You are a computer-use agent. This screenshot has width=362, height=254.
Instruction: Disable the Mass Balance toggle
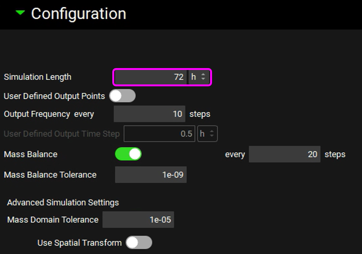pos(128,154)
